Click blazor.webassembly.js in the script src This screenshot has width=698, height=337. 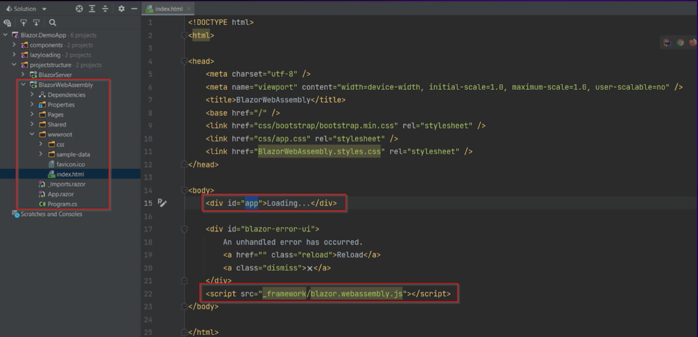click(357, 294)
